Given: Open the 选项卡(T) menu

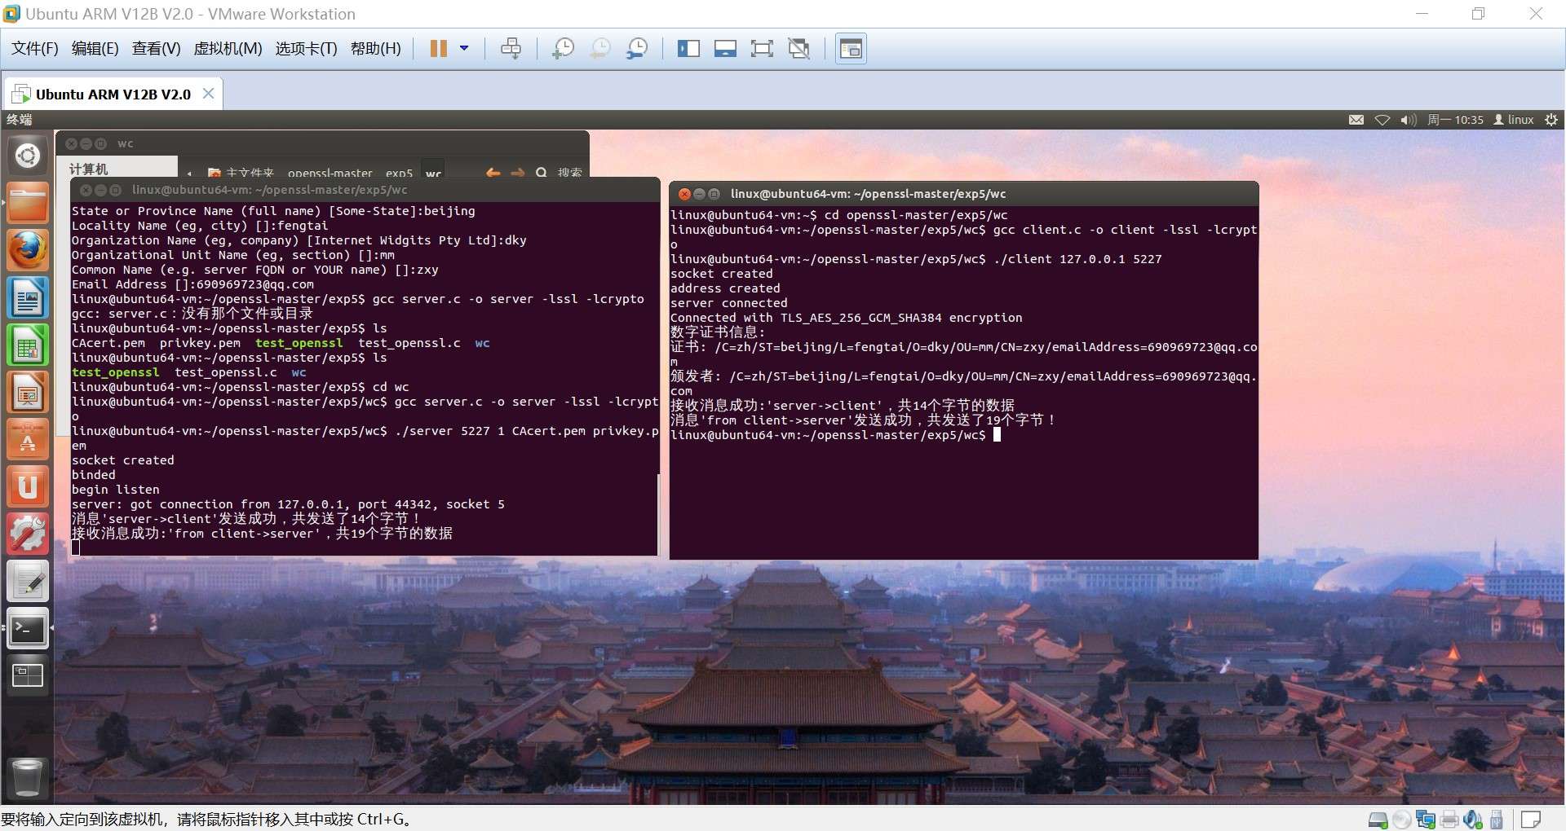Looking at the screenshot, I should (x=306, y=49).
